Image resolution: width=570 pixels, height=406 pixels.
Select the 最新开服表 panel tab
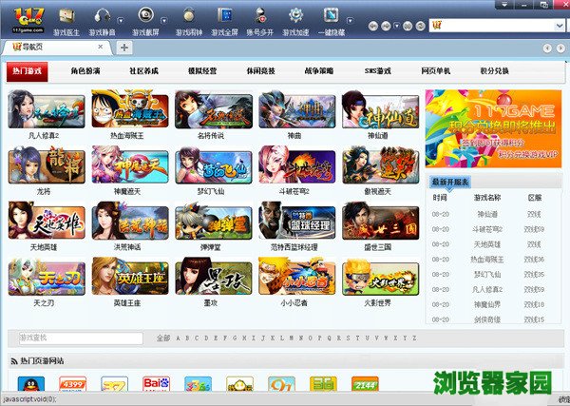pyautogui.click(x=450, y=182)
